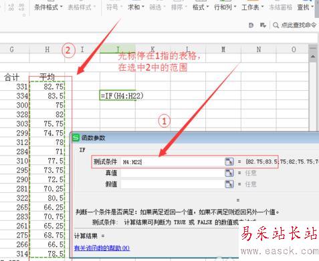Select cell with value 300

point(15,105)
